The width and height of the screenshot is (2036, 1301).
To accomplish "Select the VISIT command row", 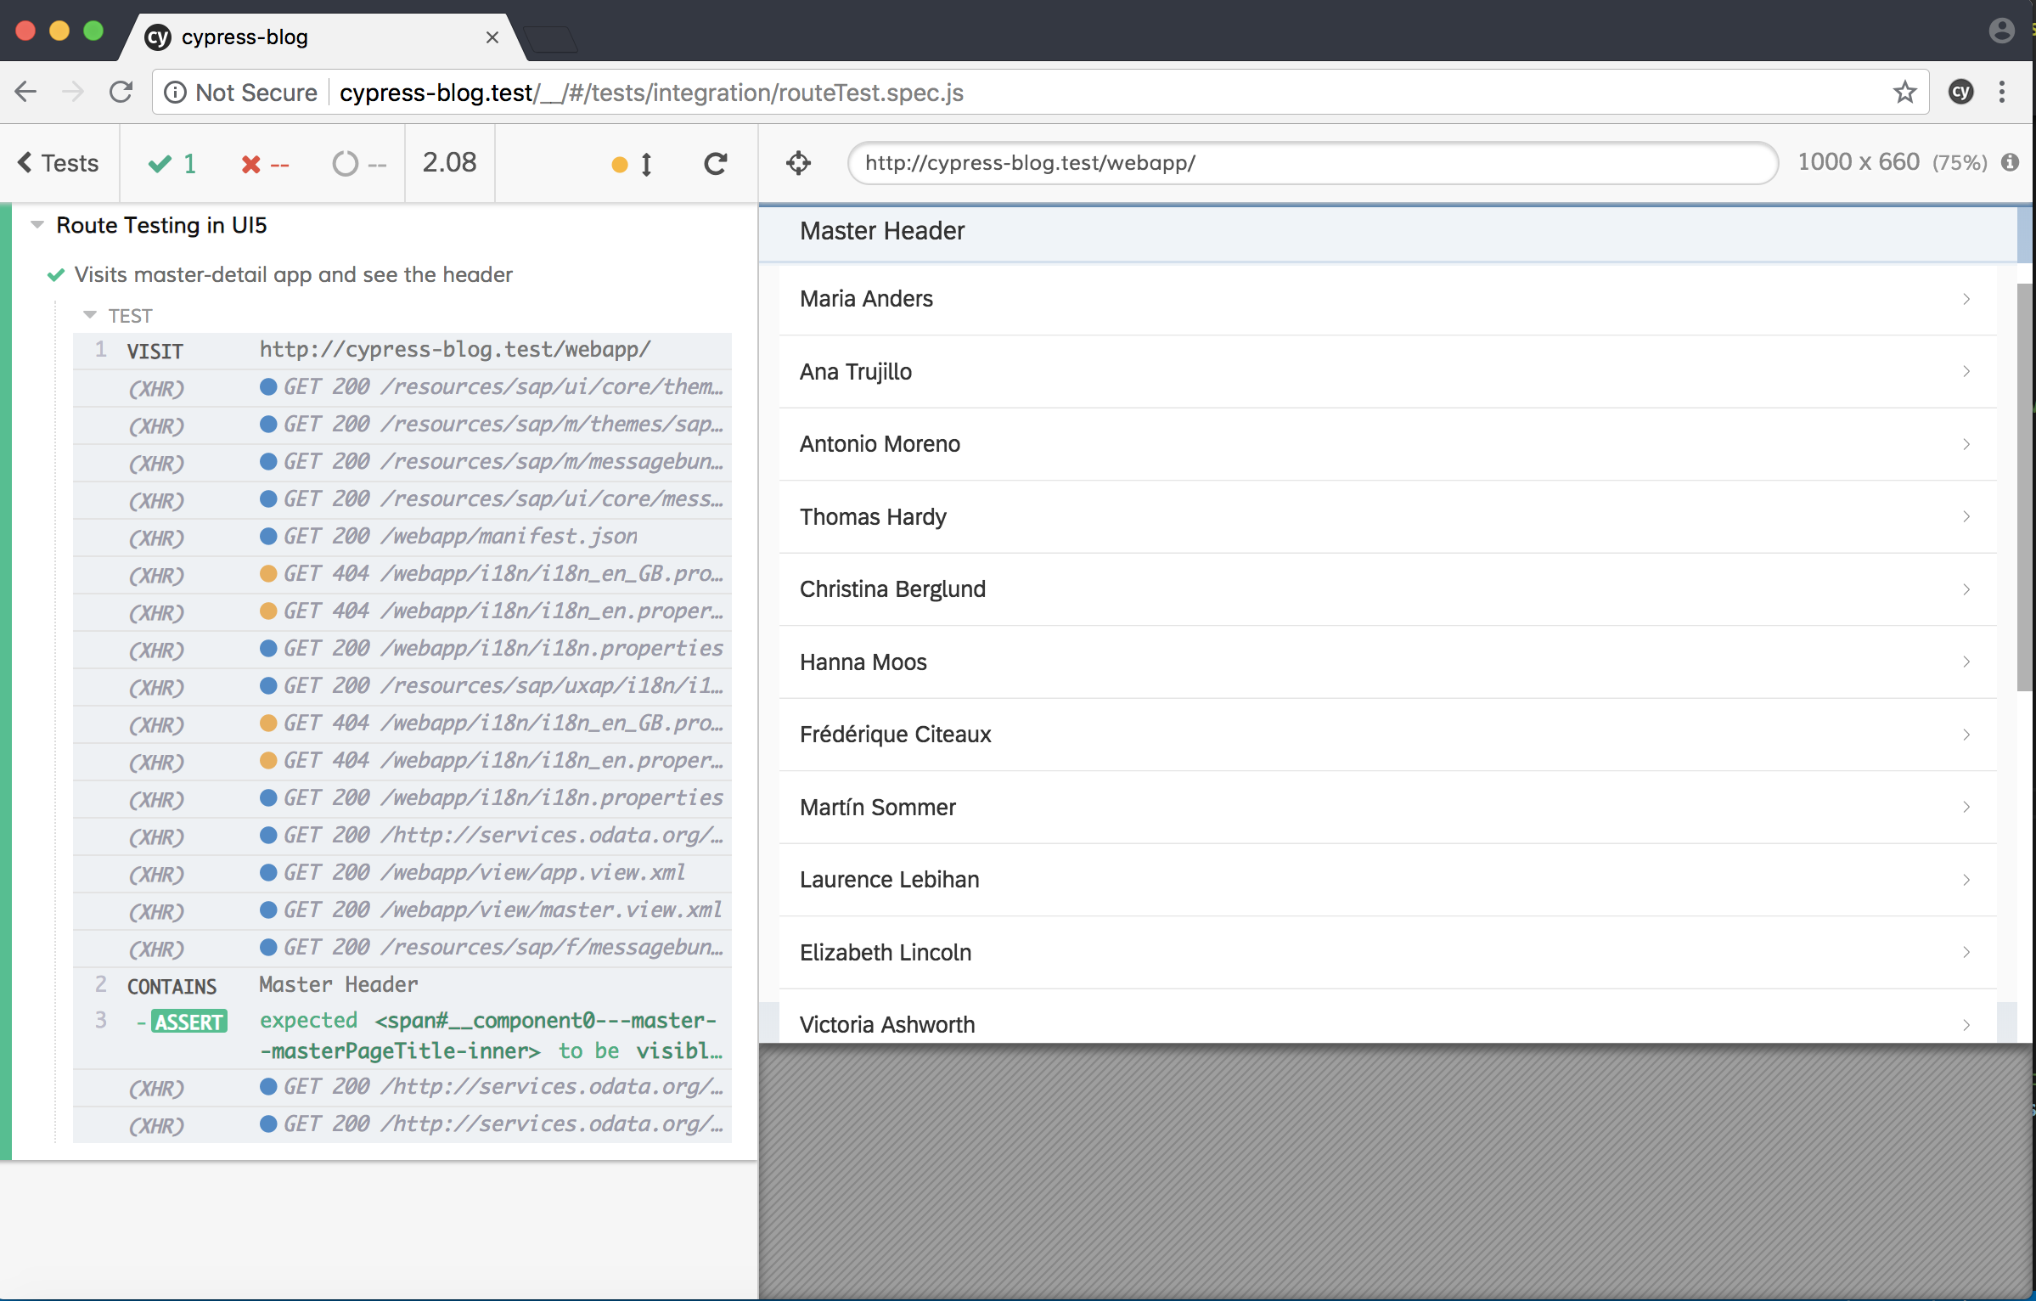I will [x=402, y=350].
